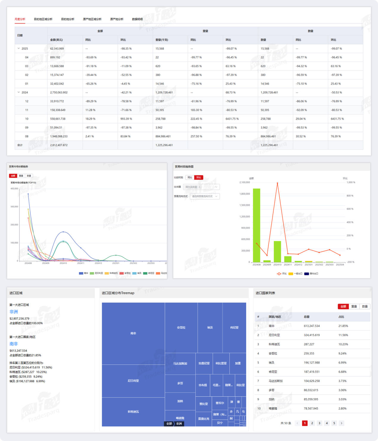Switch market share chart to 重量

21,176
